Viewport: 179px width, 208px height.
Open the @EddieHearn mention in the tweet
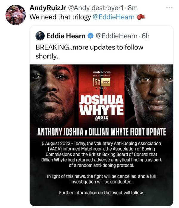(113, 17)
